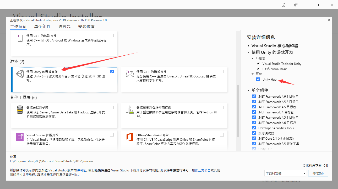This screenshot has height=189, width=338.
Task: Switch to the 工作负荷 tab
Action: [x=18, y=27]
